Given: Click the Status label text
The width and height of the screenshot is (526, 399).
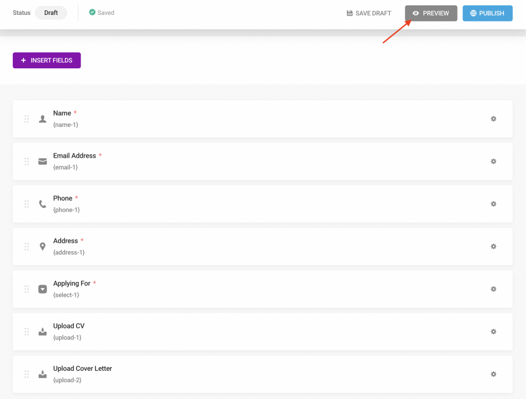Looking at the screenshot, I should pyautogui.click(x=22, y=13).
